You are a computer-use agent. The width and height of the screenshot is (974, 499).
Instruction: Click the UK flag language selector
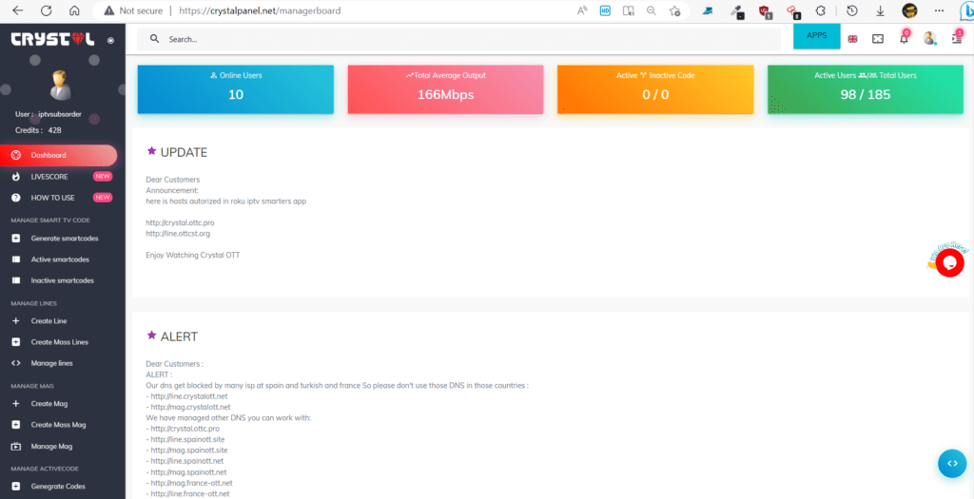(x=852, y=38)
